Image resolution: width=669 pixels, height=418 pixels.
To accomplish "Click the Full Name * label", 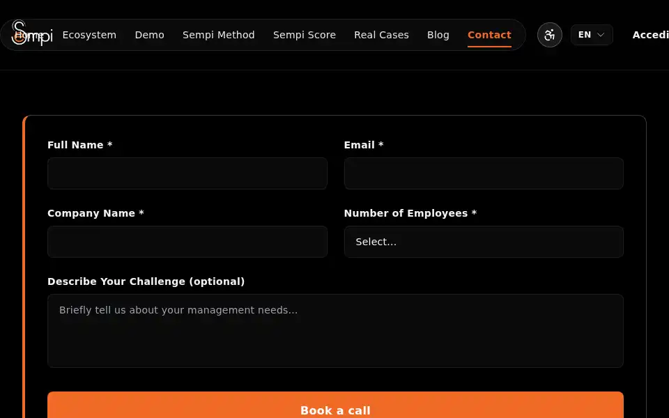I will click(x=79, y=145).
